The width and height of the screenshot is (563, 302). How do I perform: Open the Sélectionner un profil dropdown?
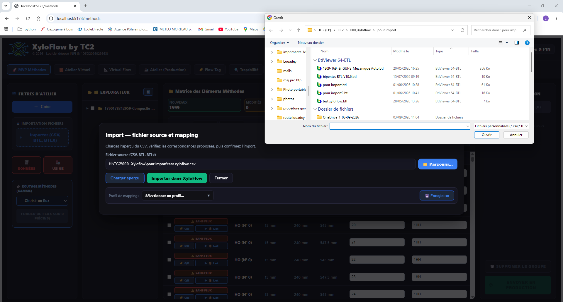[x=178, y=196]
